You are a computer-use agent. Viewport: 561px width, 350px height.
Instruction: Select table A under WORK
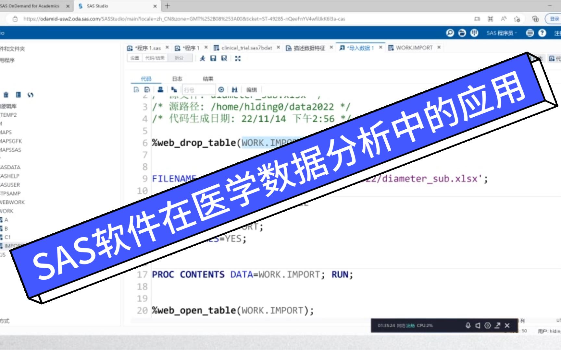coord(5,220)
